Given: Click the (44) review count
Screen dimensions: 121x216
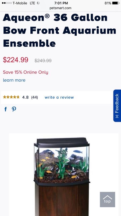Looking at the screenshot, I should pyautogui.click(x=34, y=97).
